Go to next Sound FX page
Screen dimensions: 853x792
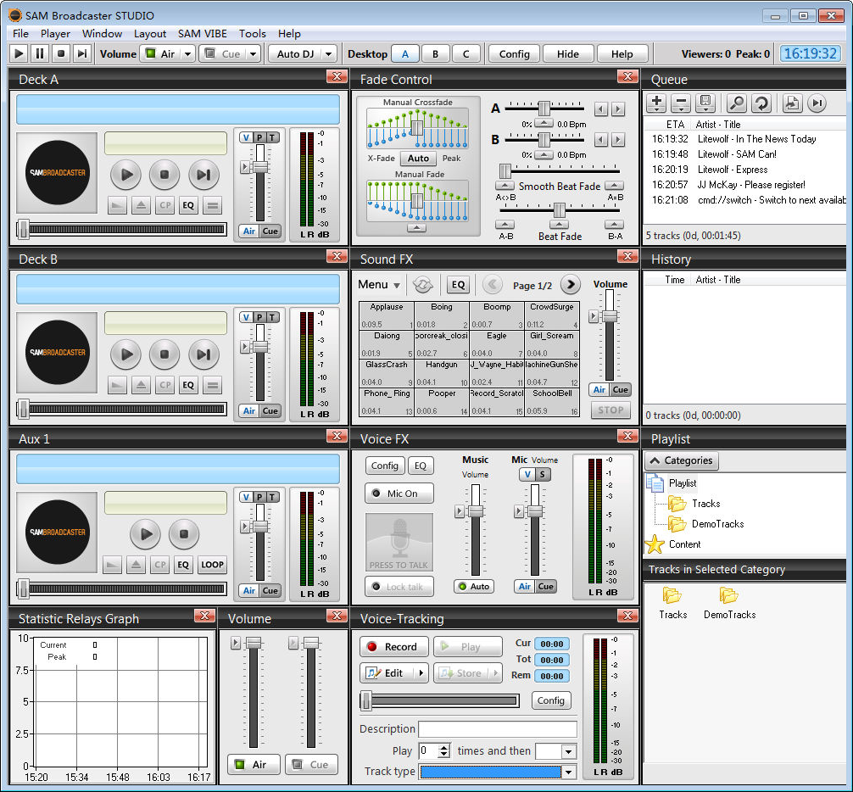pyautogui.click(x=571, y=285)
